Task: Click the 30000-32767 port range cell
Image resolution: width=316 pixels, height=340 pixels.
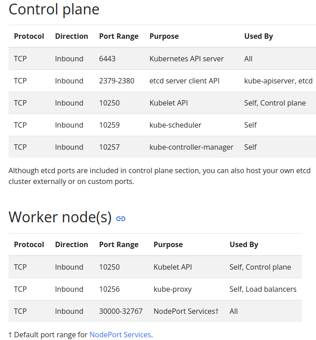Action: tap(121, 311)
